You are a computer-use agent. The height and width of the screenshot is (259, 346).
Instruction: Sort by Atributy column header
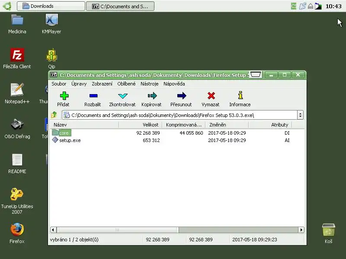click(270, 125)
